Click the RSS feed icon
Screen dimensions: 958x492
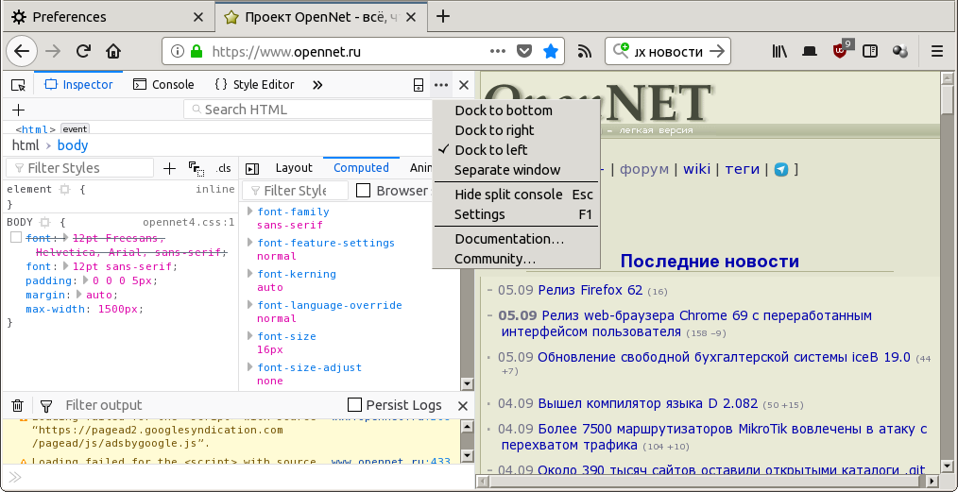click(x=585, y=51)
